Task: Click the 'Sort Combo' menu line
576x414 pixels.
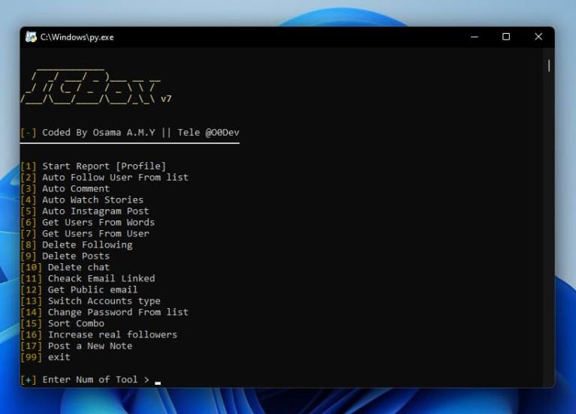Action: point(62,324)
